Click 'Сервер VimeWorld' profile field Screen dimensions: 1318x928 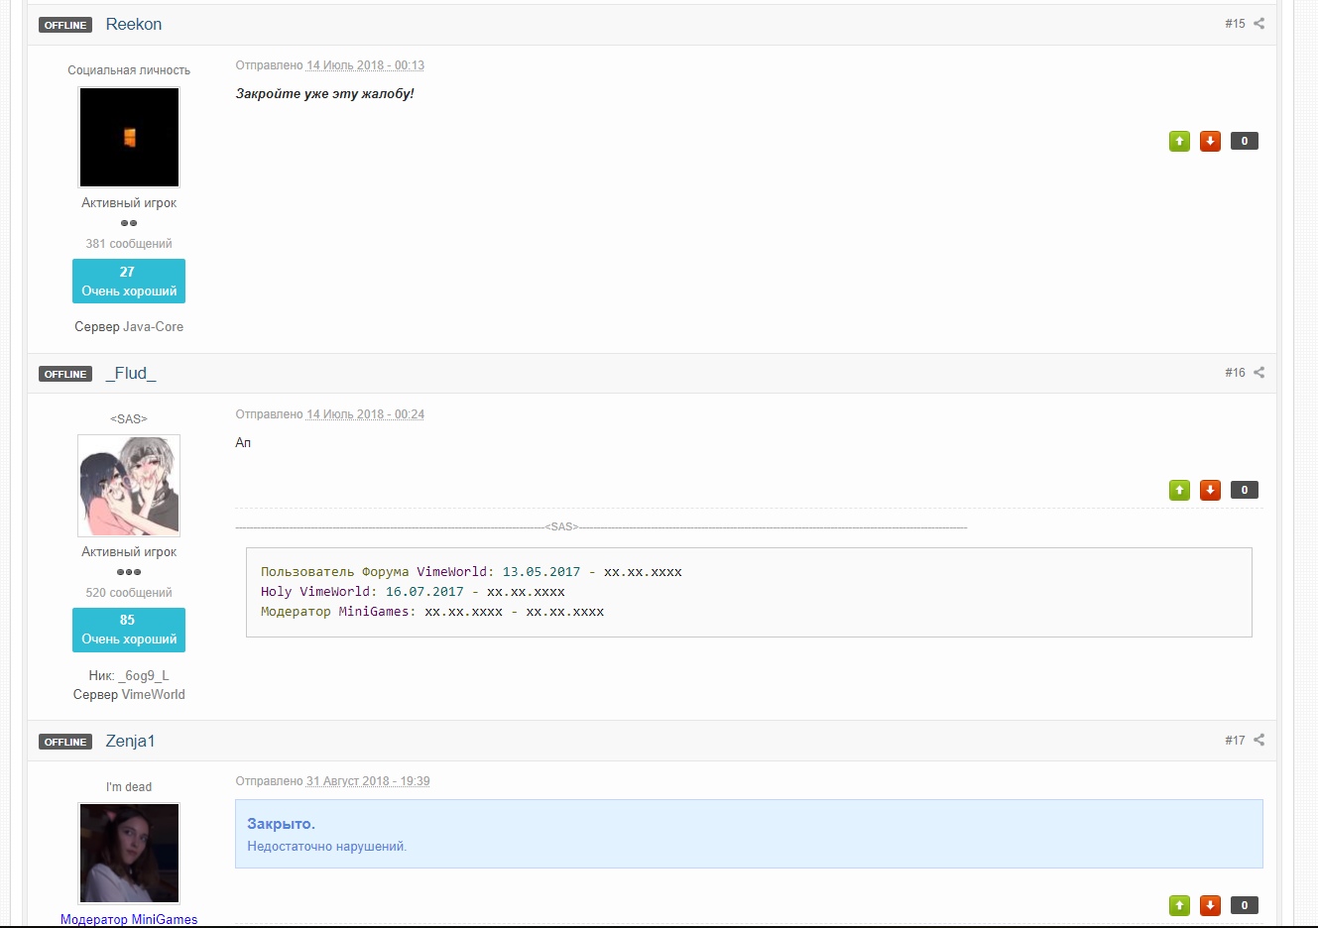click(x=129, y=695)
